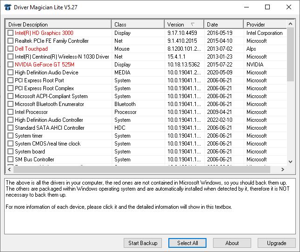Click the MEDIA class cell

[x=122, y=72]
